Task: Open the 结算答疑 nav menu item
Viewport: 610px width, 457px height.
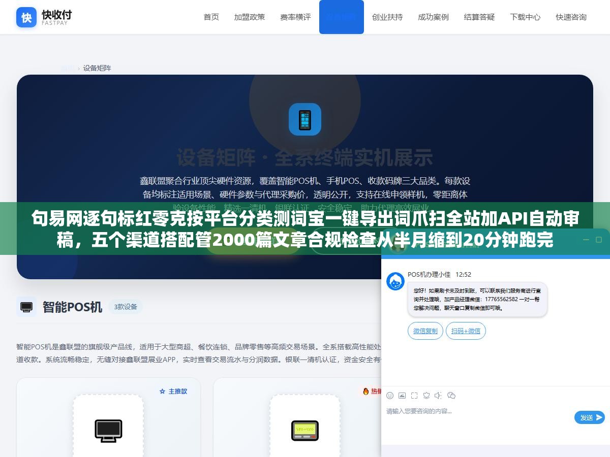Action: tap(479, 17)
